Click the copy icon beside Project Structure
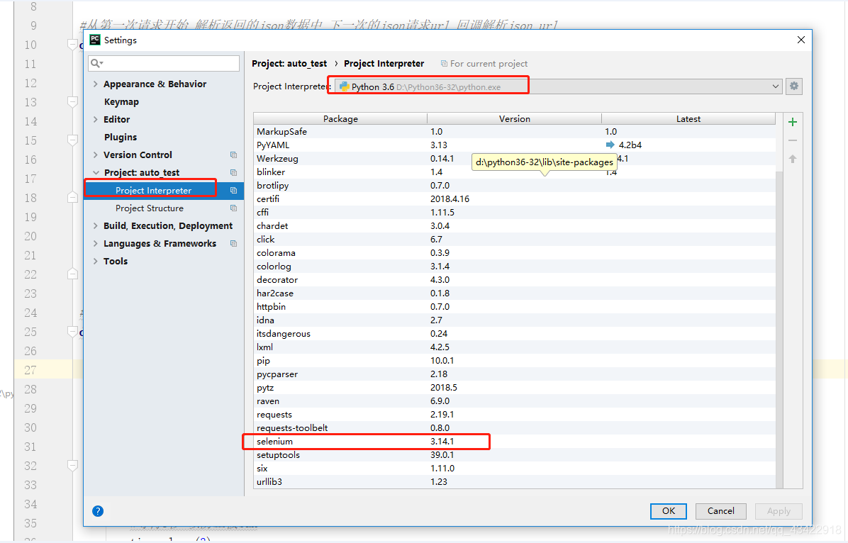This screenshot has height=543, width=848. click(x=234, y=208)
